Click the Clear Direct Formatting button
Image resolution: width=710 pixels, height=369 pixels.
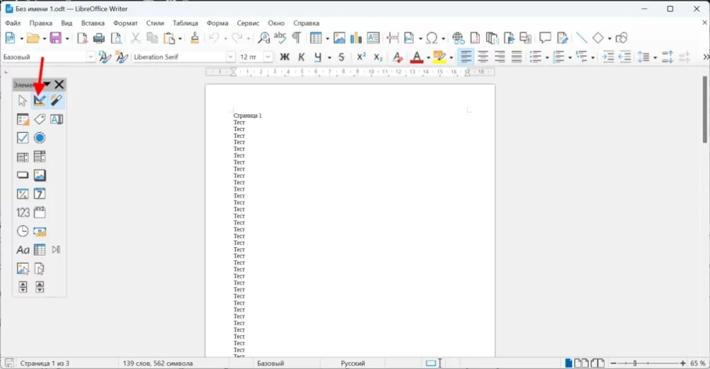[397, 57]
